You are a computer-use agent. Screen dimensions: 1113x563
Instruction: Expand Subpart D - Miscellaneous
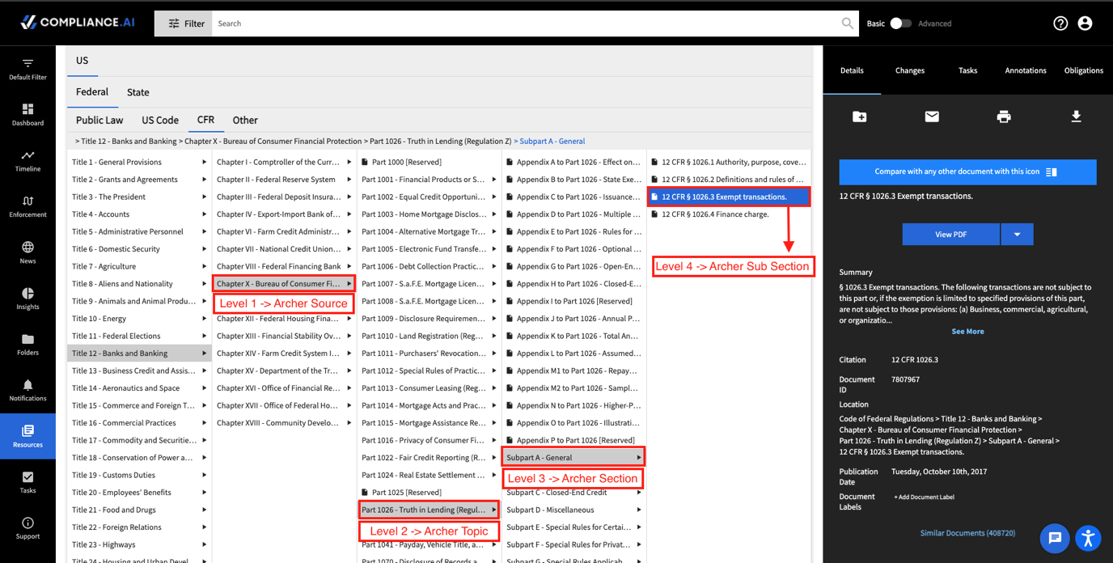pyautogui.click(x=573, y=510)
